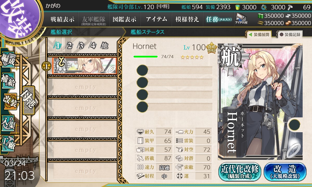Image resolution: width=312 pixels, height=187 pixels.
Task: Switch to fleet tab 3
Action: (81, 46)
